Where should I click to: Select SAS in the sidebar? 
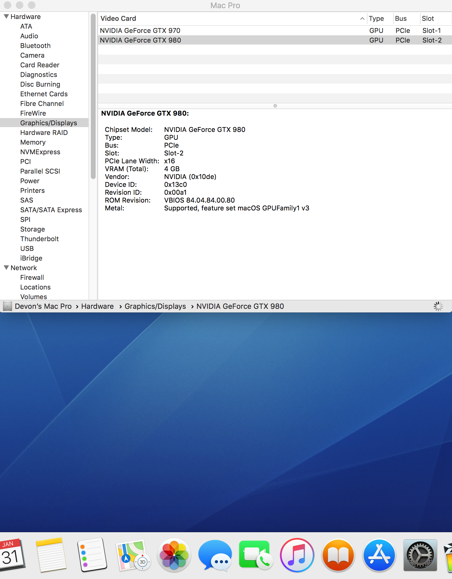pyautogui.click(x=27, y=200)
